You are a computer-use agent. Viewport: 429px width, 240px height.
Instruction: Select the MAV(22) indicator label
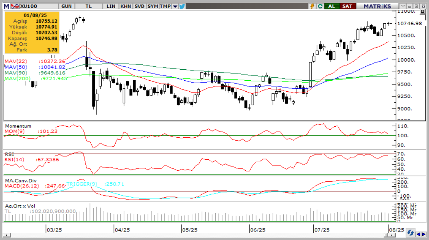(16, 62)
